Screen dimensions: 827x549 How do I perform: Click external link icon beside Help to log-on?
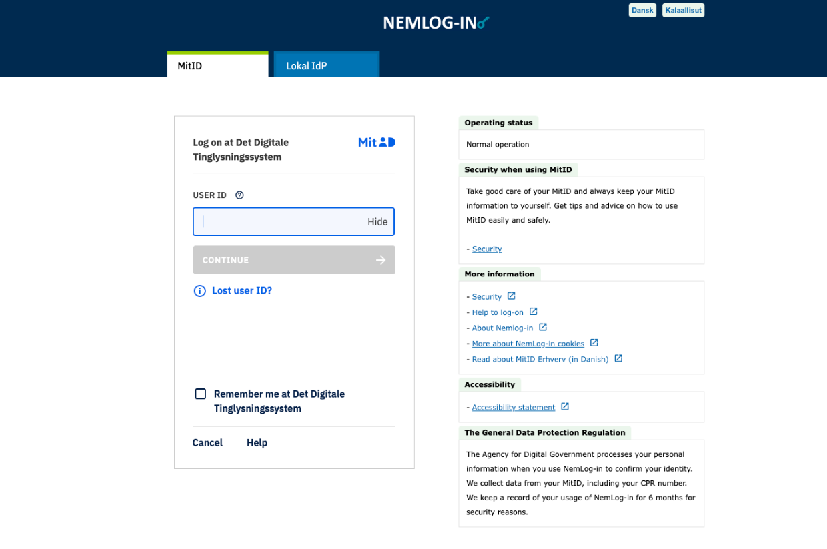click(534, 312)
